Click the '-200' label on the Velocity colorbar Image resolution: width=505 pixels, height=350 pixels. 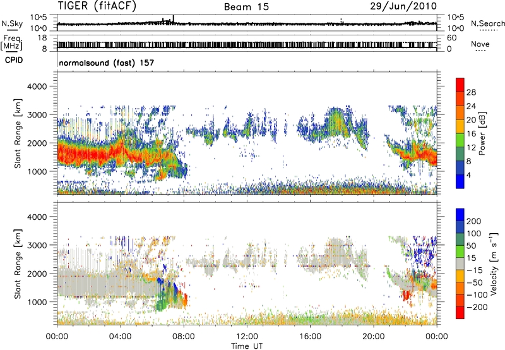(x=477, y=307)
